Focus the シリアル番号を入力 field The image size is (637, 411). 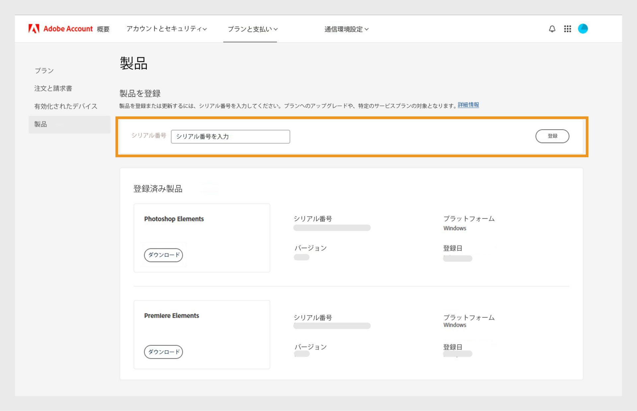tap(230, 137)
